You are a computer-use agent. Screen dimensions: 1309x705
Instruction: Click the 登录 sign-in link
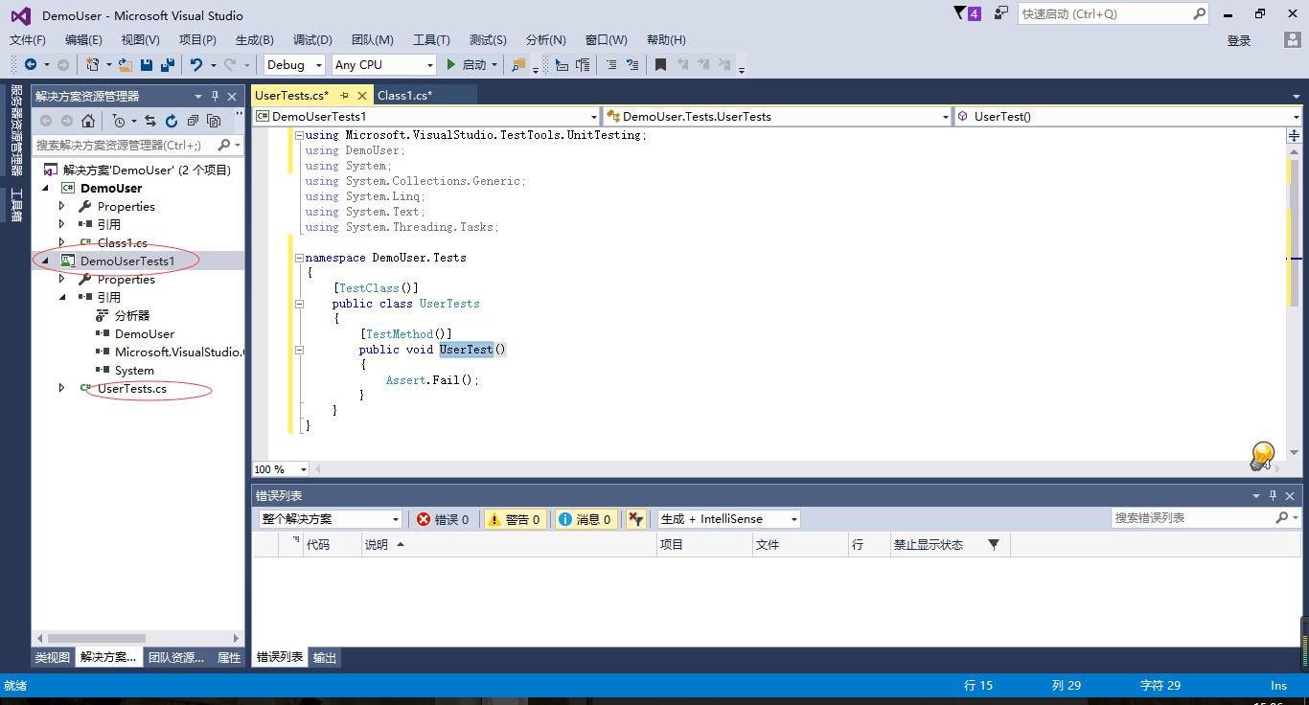pyautogui.click(x=1239, y=40)
